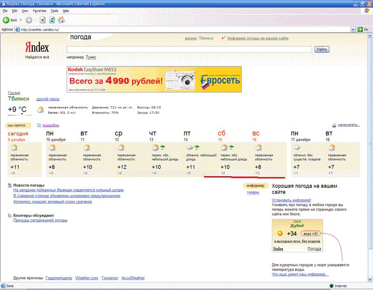Click weather icon for пн 10 декабря
The image size is (373, 290).
(x=52, y=148)
